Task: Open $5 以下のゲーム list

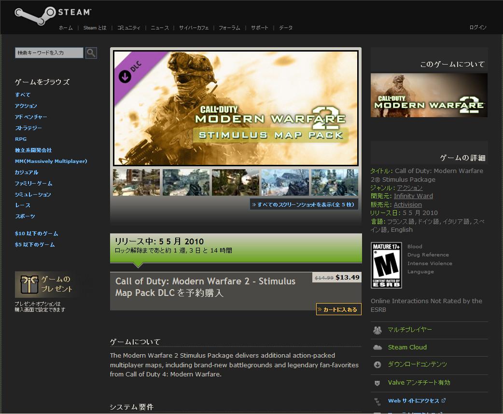Action: (x=35, y=245)
